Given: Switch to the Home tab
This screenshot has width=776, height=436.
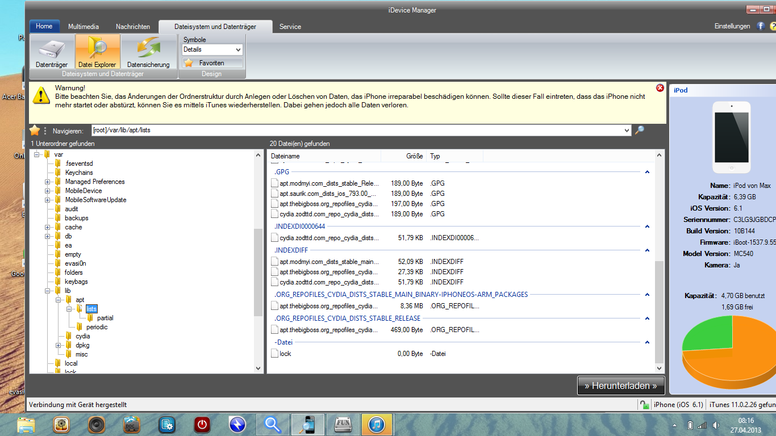Looking at the screenshot, I should click(x=44, y=26).
